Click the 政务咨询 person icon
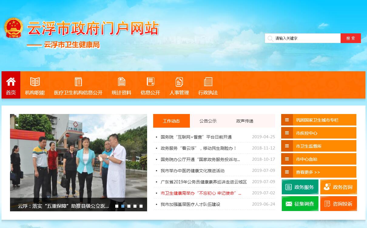 click(x=327, y=187)
